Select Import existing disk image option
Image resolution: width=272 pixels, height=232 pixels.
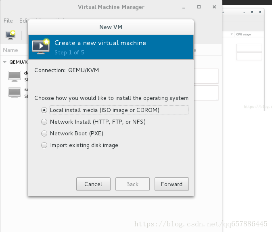(44, 145)
